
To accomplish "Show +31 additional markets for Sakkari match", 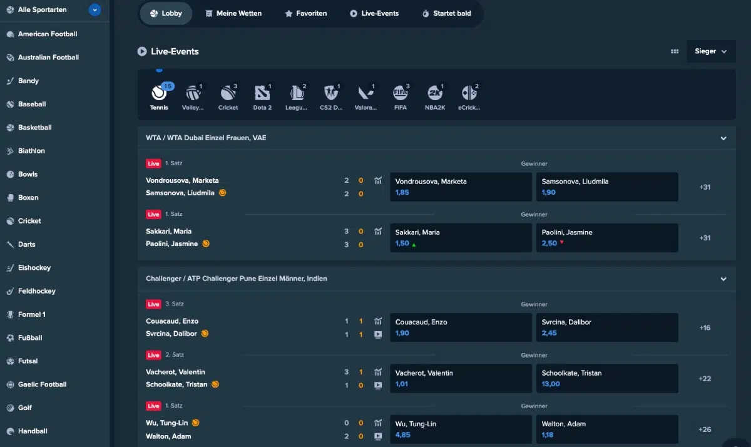I will pos(705,238).
